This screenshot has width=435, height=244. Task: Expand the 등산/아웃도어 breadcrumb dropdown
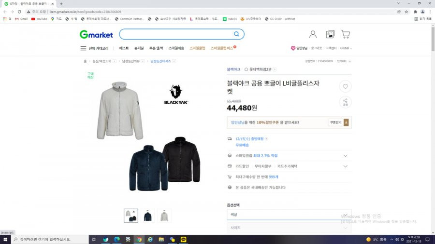pos(114,61)
